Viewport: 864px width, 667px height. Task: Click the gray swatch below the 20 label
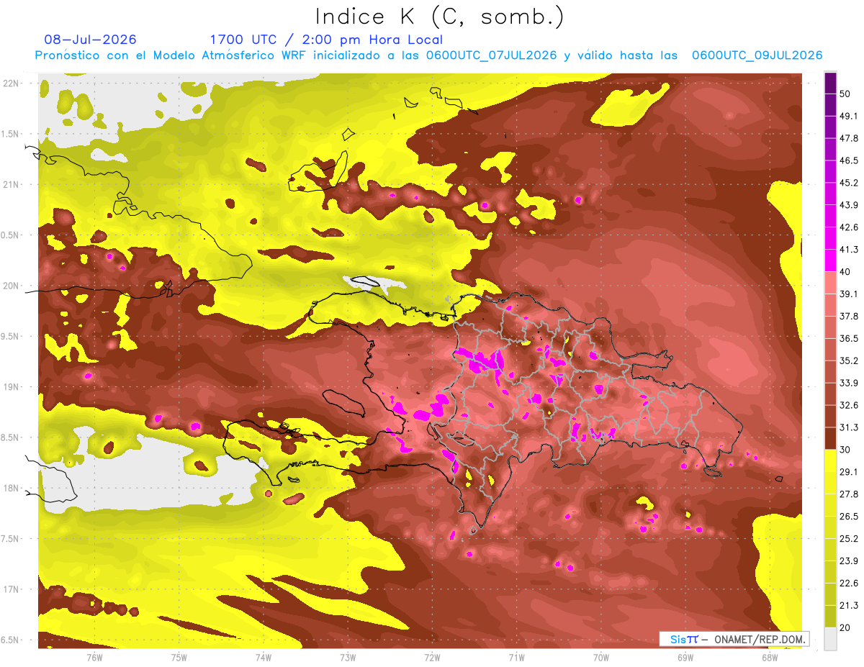[x=831, y=639]
